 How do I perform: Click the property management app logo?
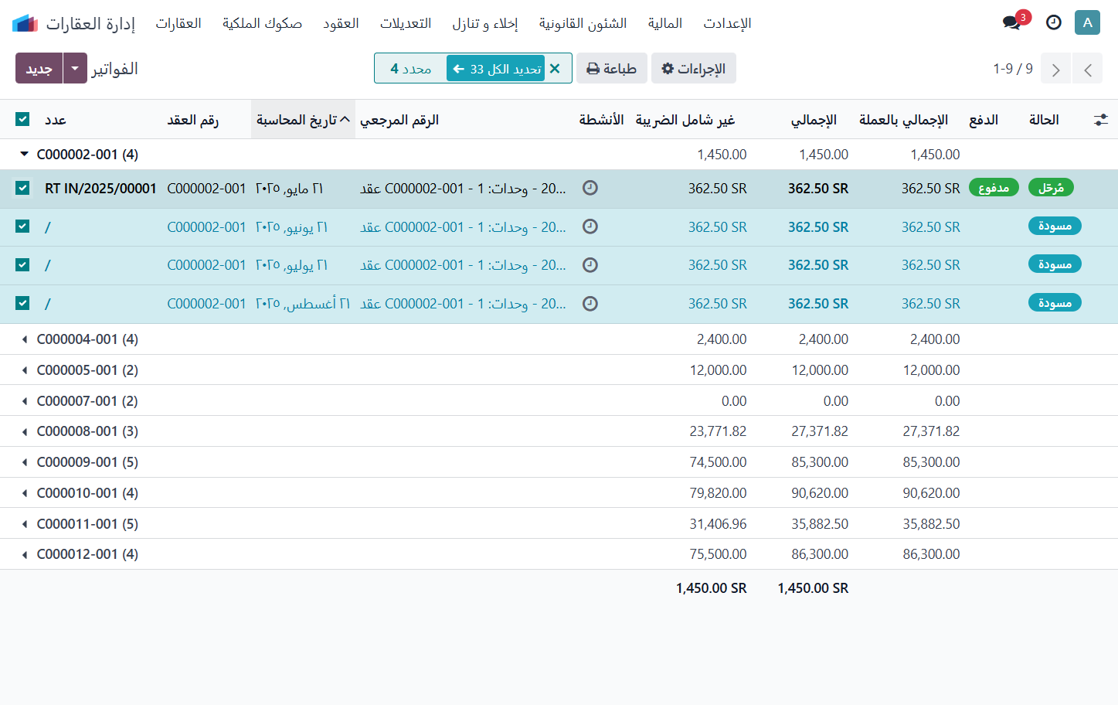pos(25,23)
